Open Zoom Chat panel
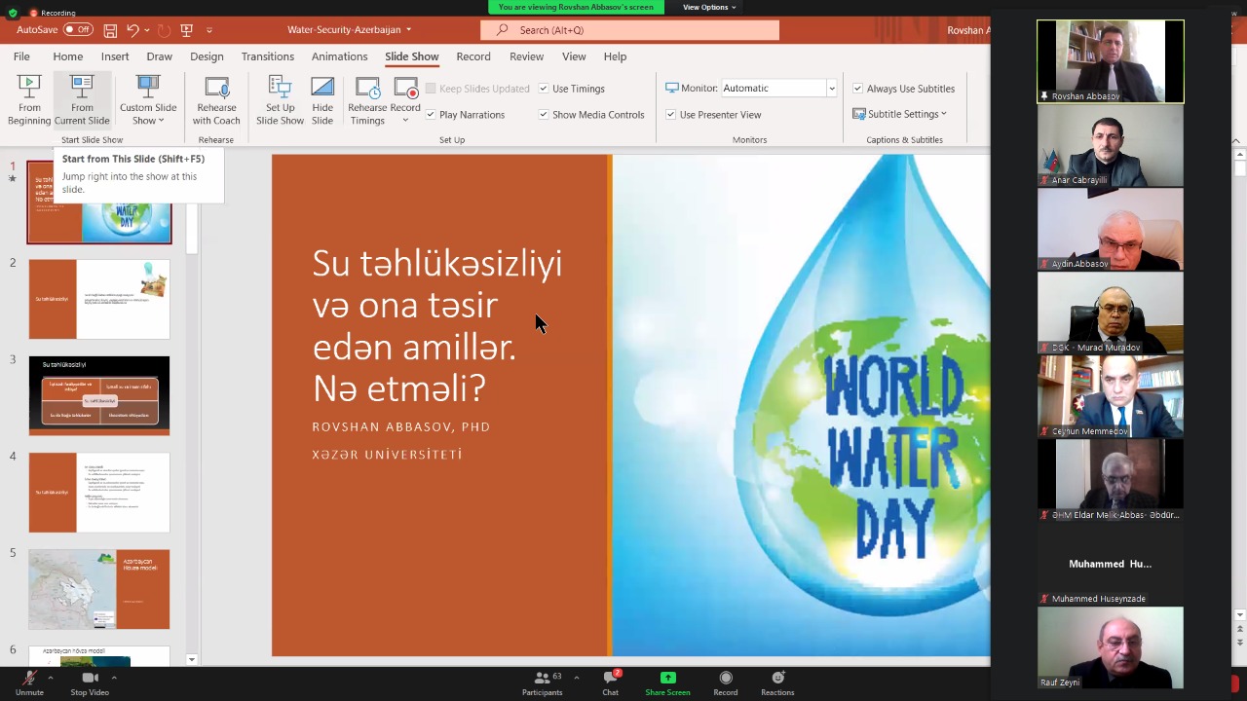The image size is (1247, 701). click(610, 683)
